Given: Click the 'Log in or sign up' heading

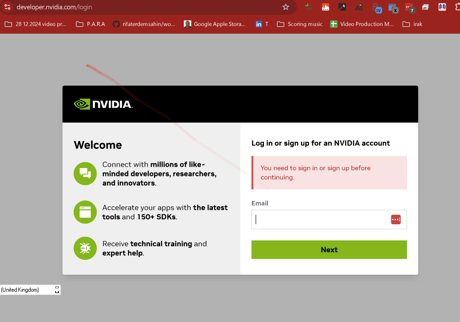Looking at the screenshot, I should (321, 143).
